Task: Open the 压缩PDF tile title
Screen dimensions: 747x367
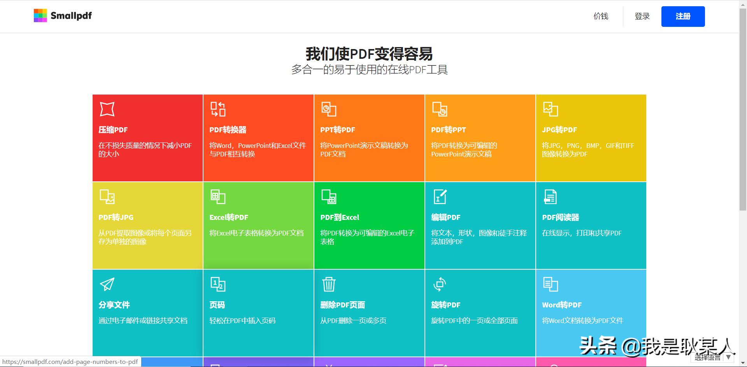Action: tap(113, 130)
